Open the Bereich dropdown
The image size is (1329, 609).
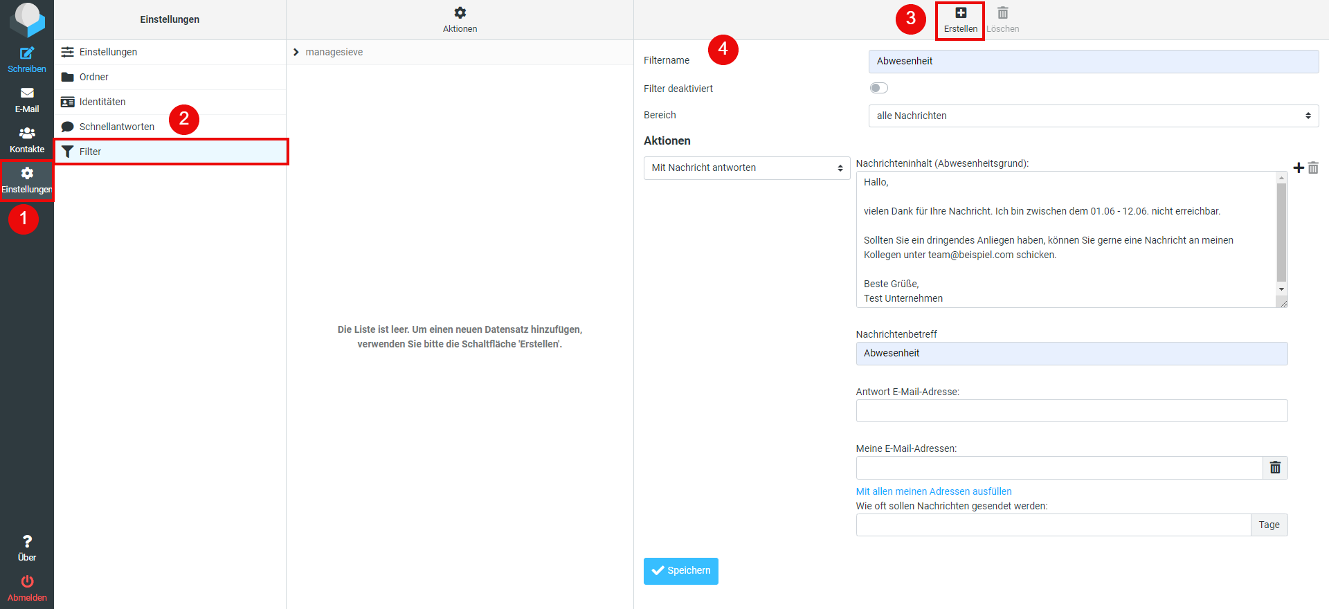tap(1093, 116)
